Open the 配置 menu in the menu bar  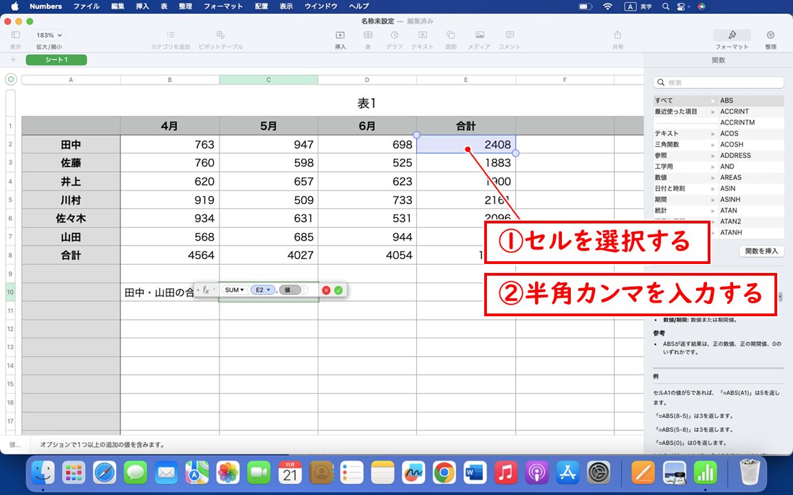pyautogui.click(x=263, y=7)
